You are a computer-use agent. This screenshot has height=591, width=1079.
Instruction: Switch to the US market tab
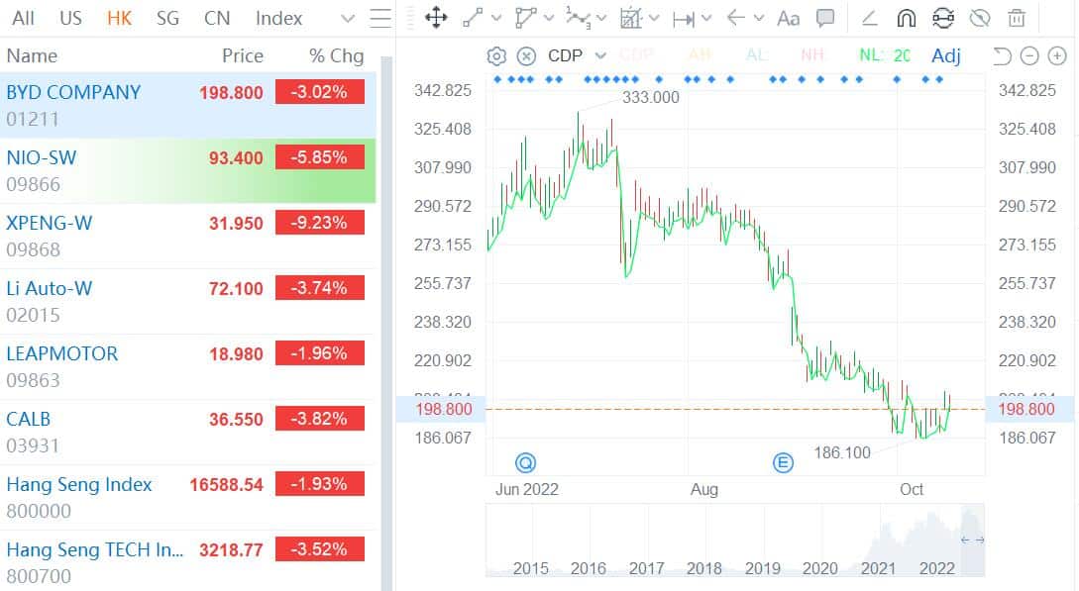coord(70,18)
